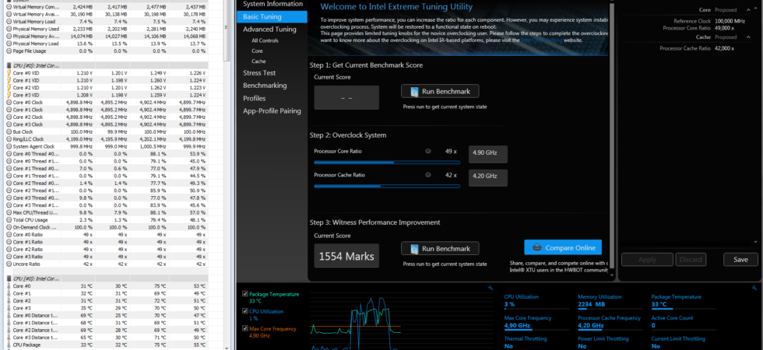Click the CPU chip icon above Core #0 VID
This screenshot has height=350, width=763.
coord(9,65)
